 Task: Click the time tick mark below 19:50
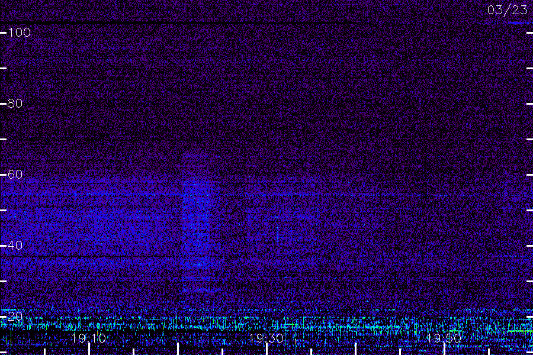pos(444,349)
